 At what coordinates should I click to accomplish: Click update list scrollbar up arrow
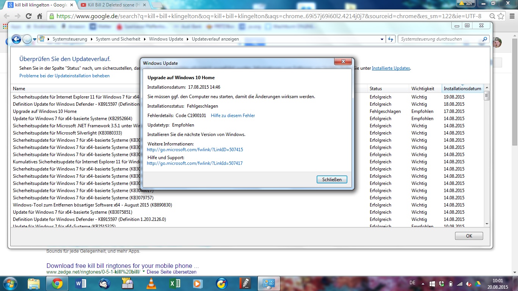pyautogui.click(x=487, y=87)
